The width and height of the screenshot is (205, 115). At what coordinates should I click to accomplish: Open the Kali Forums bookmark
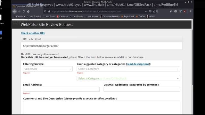(77, 16)
